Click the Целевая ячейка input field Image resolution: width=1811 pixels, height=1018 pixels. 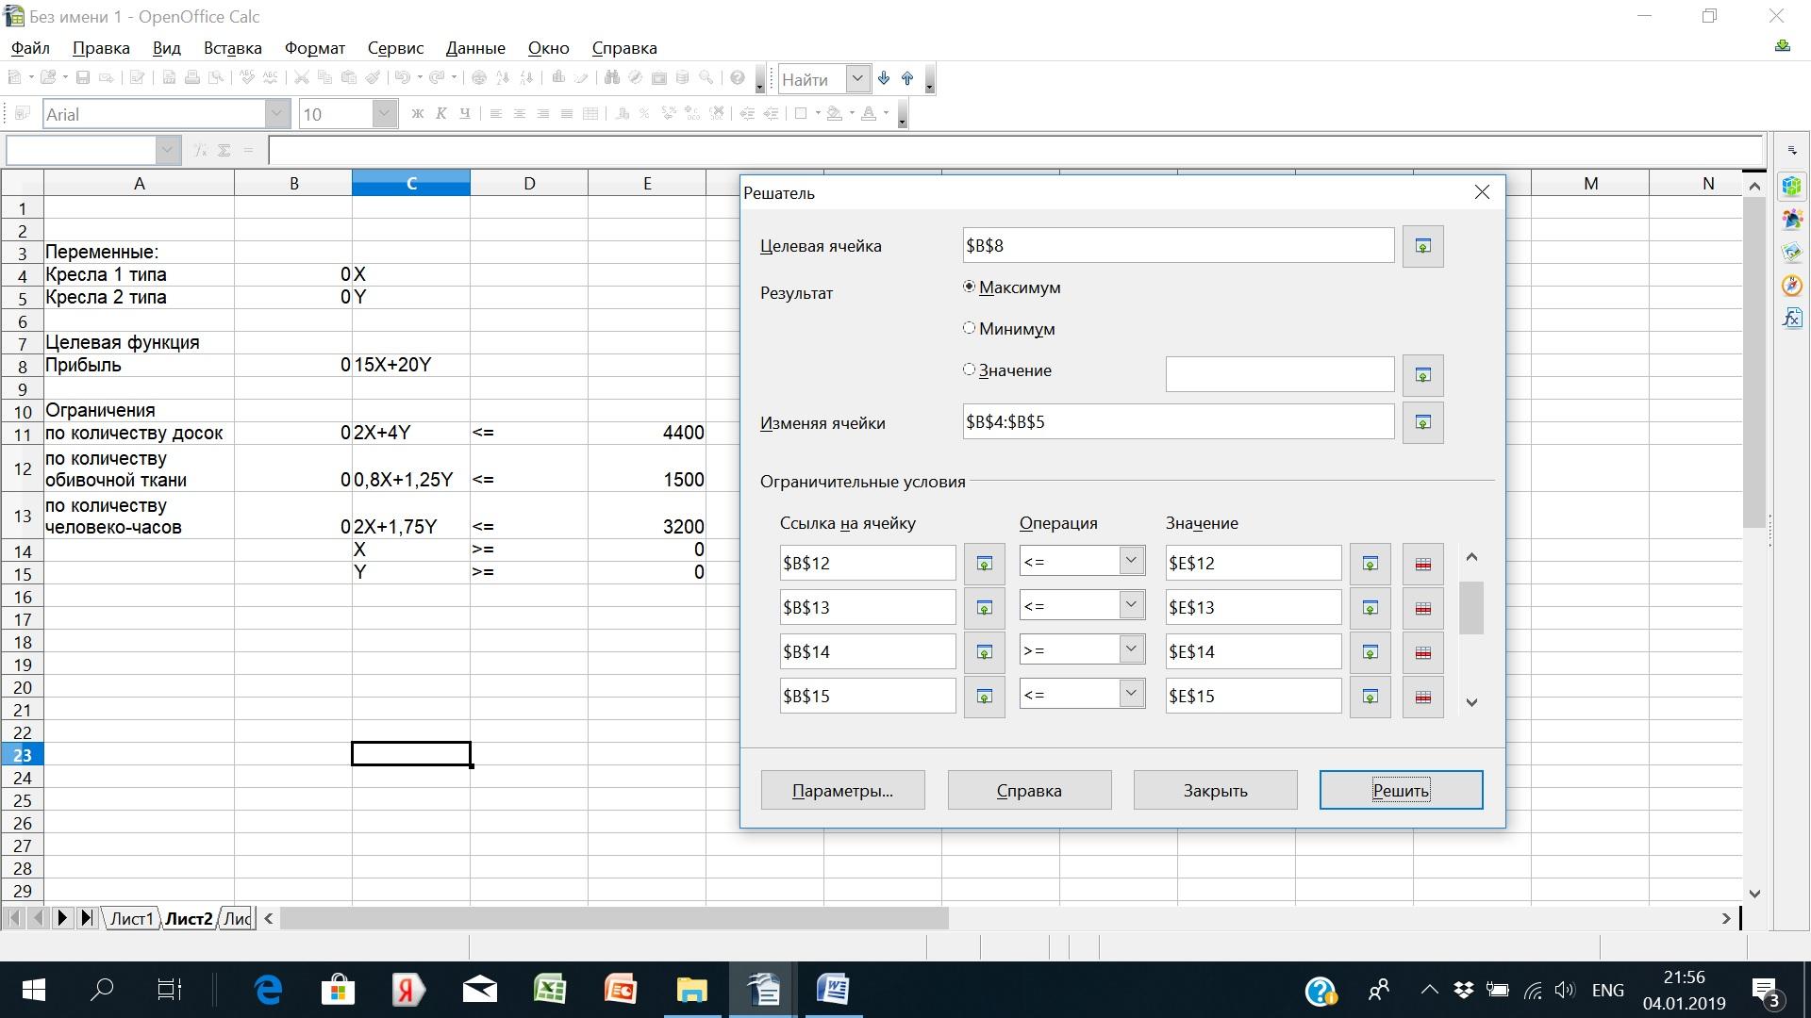pos(1178,246)
